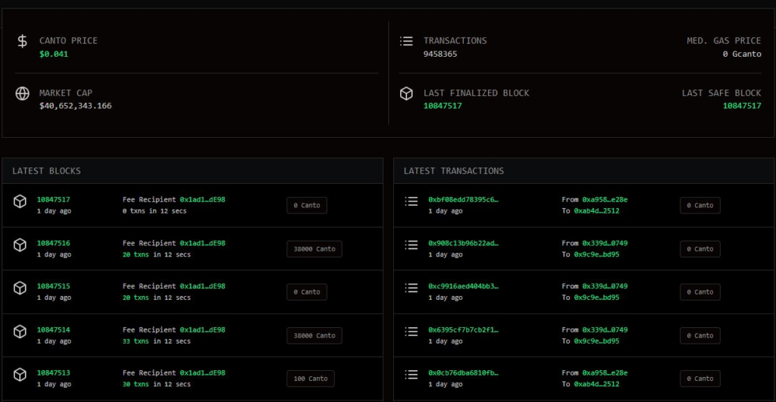This screenshot has width=776, height=402.
Task: Open fee recipient address of block 10847517
Action: tap(202, 200)
